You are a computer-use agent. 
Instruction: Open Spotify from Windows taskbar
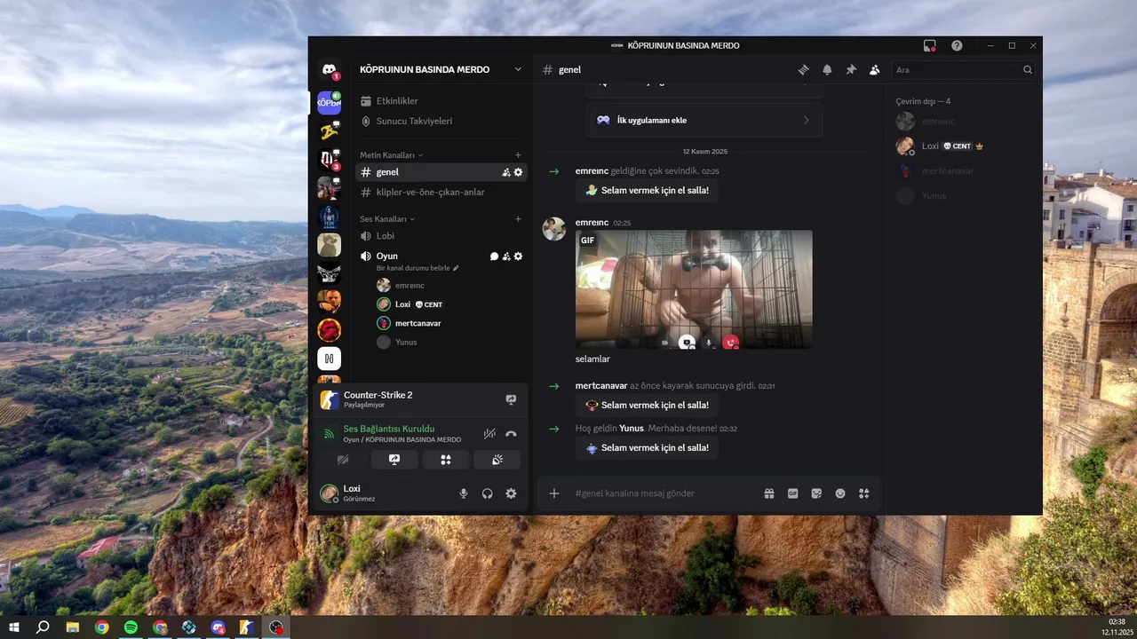point(131,627)
